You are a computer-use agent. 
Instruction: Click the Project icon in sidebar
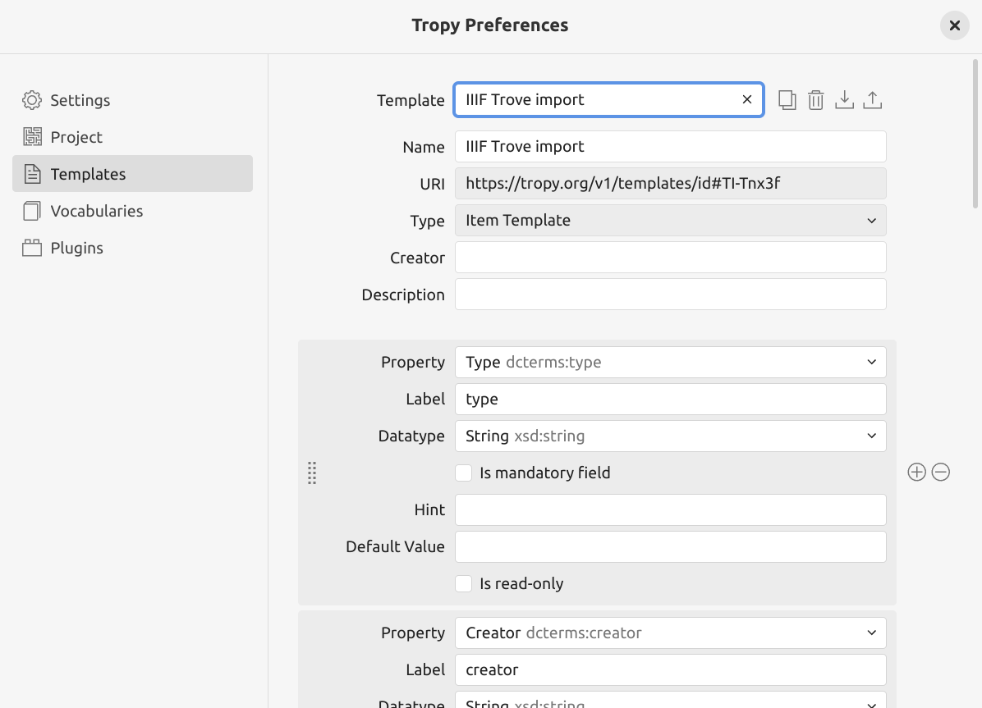point(32,137)
